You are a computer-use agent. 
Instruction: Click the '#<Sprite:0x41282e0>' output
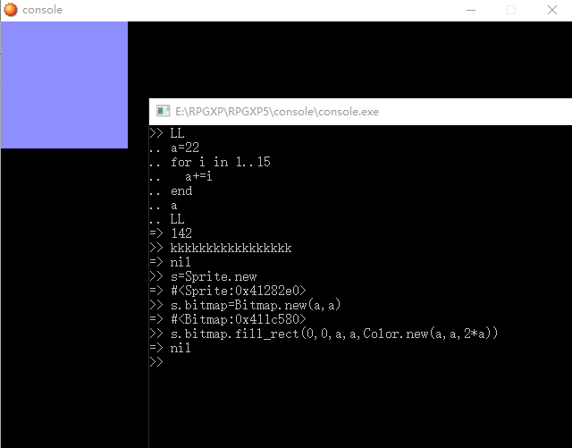pyautogui.click(x=239, y=291)
